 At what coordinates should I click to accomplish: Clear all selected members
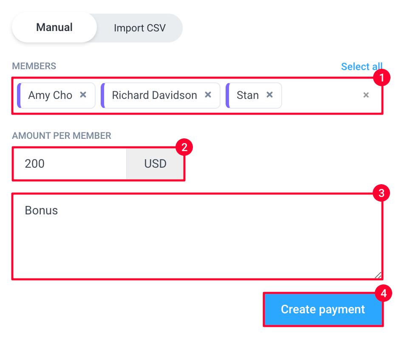(x=366, y=95)
